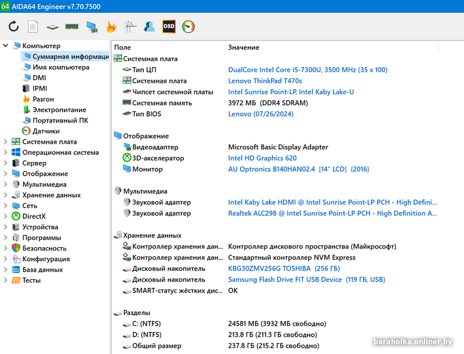Click the Тип ЦП field label
Screen dimensions: 464x354
click(x=144, y=70)
